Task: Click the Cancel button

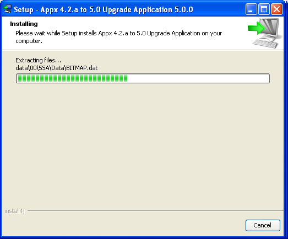Action: tap(263, 225)
